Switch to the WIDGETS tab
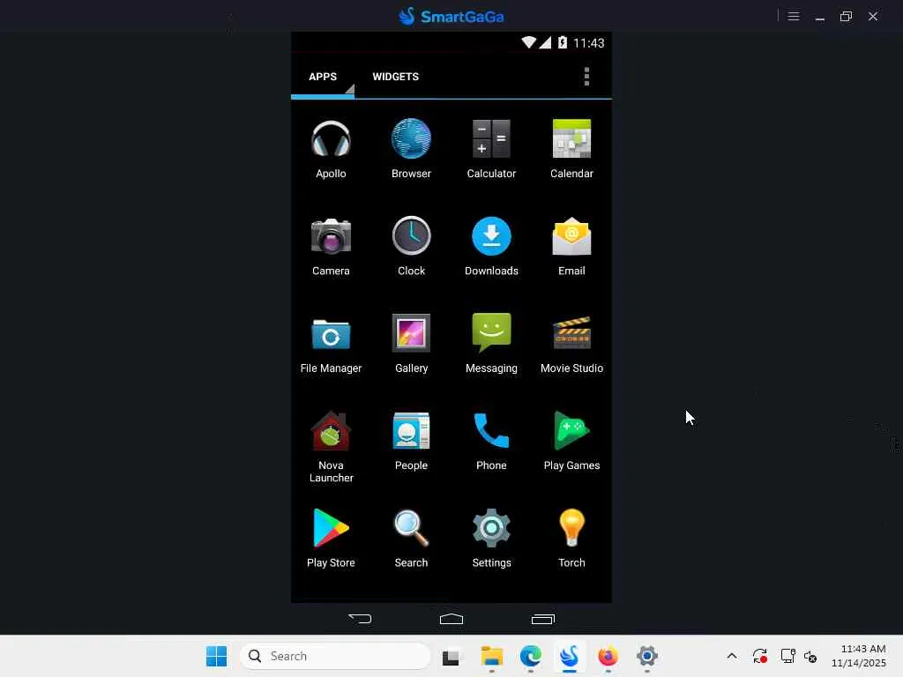The height and width of the screenshot is (677, 903). (395, 77)
